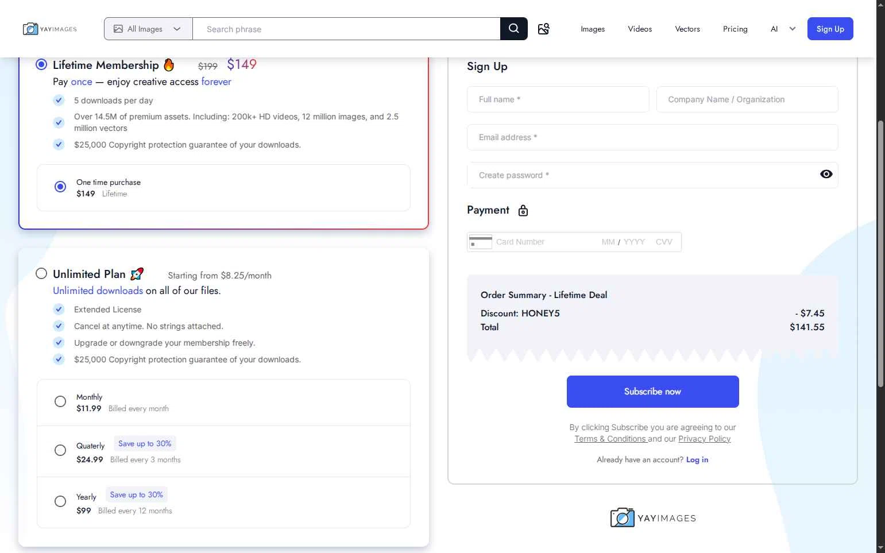Viewport: 885px width, 553px height.
Task: Click the magnifier search button
Action: pyautogui.click(x=514, y=29)
